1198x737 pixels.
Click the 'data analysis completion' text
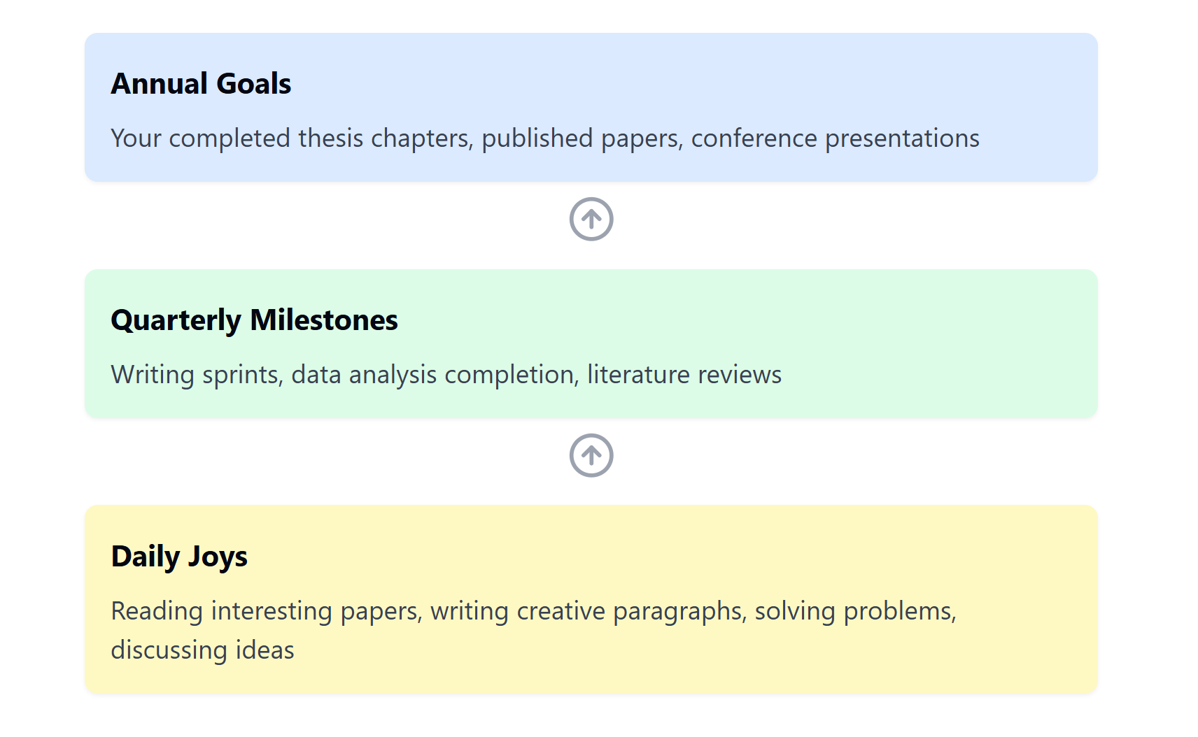(x=432, y=375)
